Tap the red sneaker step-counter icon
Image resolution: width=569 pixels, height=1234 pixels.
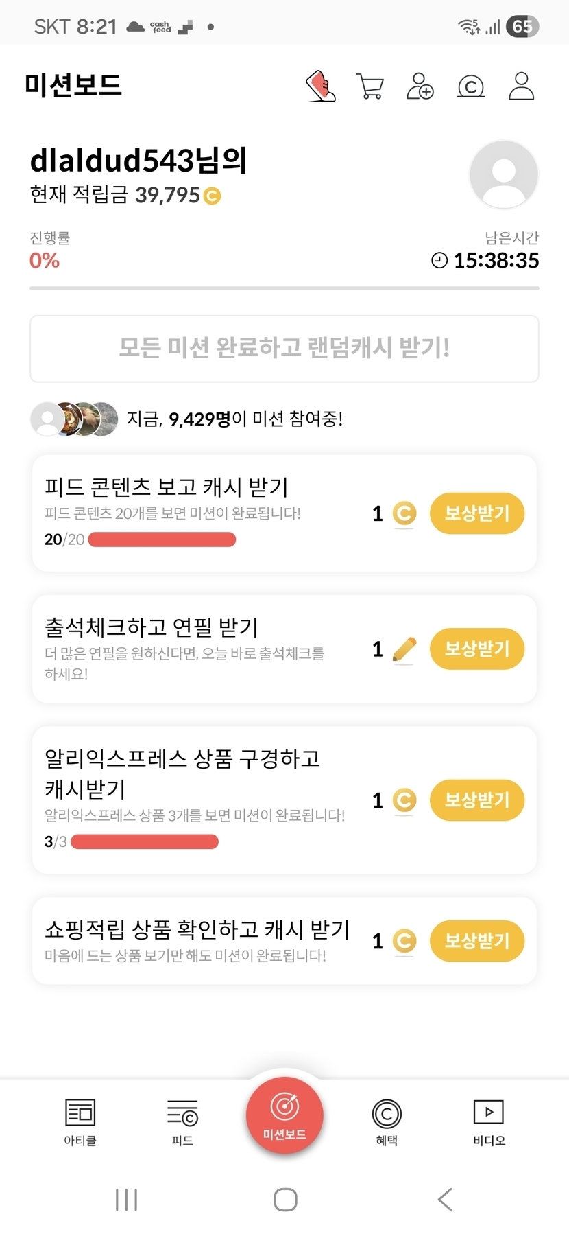[x=320, y=86]
